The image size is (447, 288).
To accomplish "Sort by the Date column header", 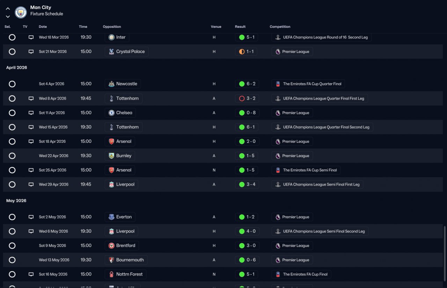I will tap(43, 27).
